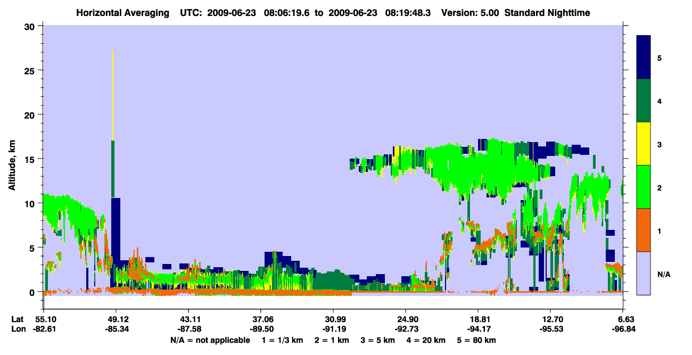Image resolution: width=692 pixels, height=355 pixels.
Task: Click the yellow colorbar segment labeled 3
Action: click(644, 144)
